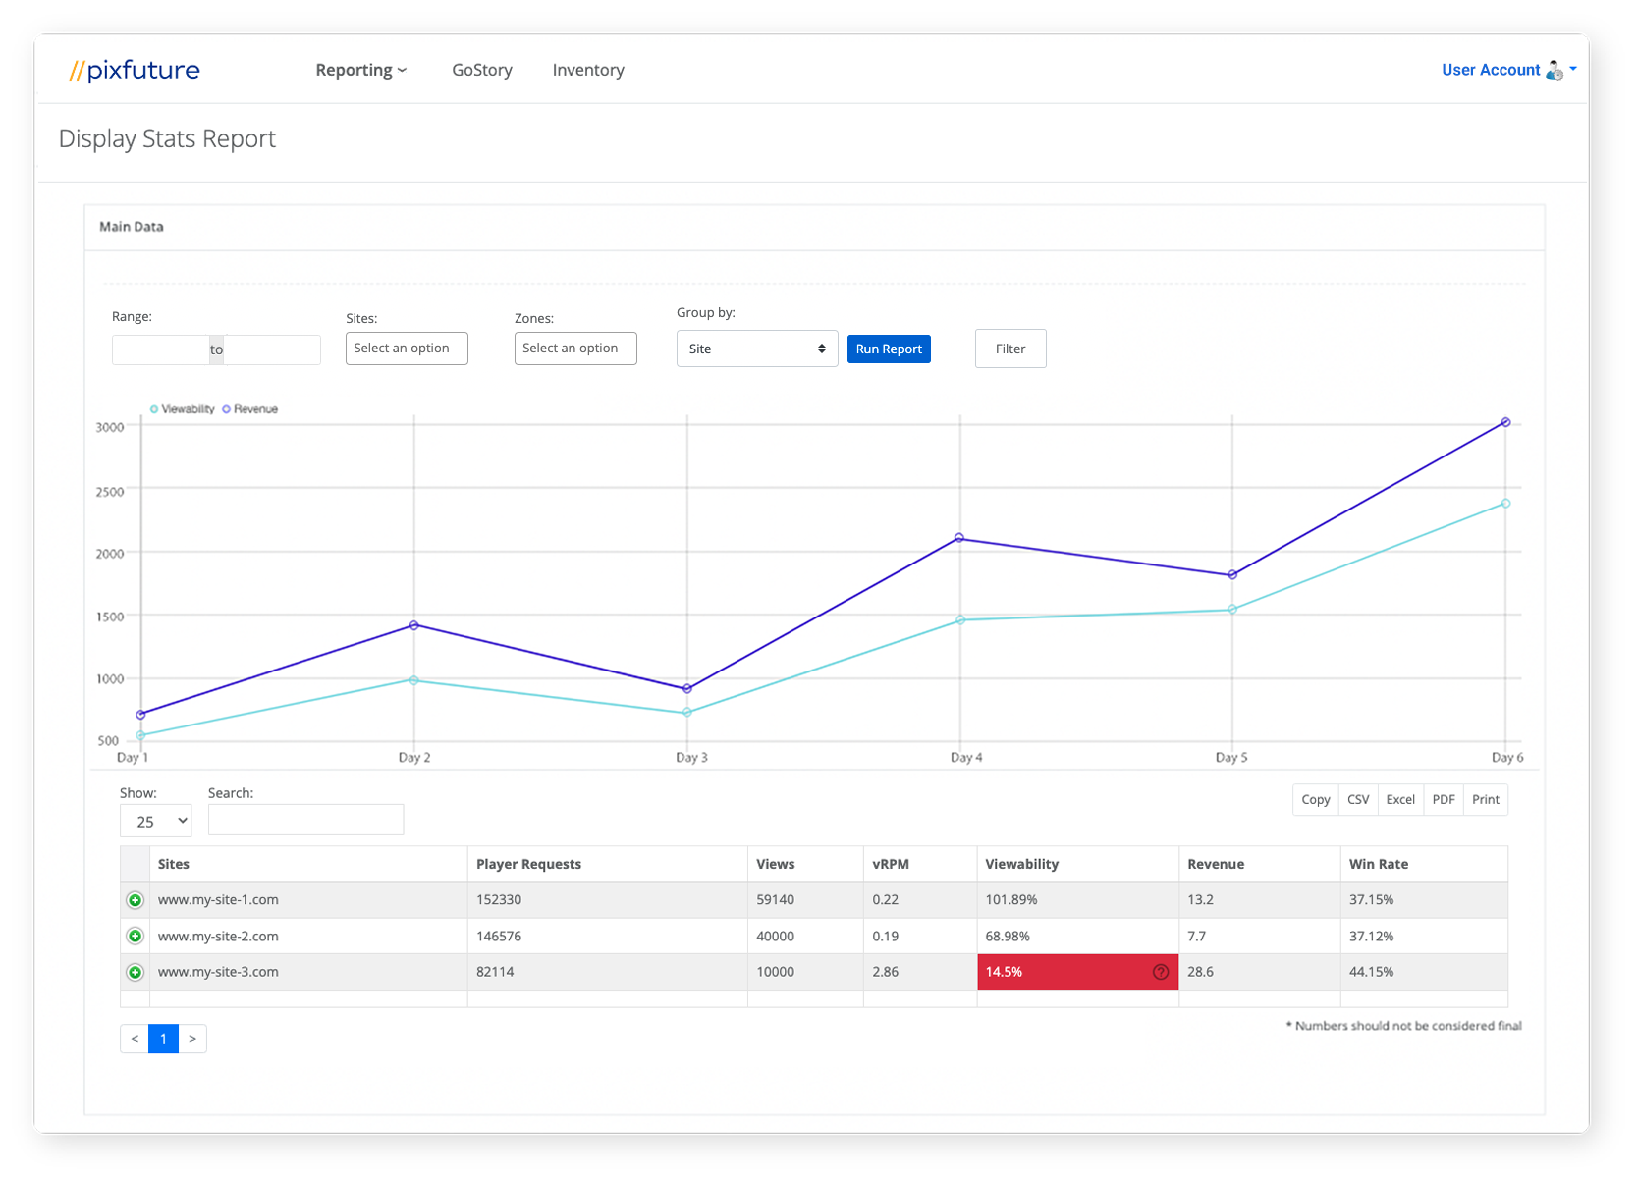Expand row details for www.my-site-2.com

(135, 936)
